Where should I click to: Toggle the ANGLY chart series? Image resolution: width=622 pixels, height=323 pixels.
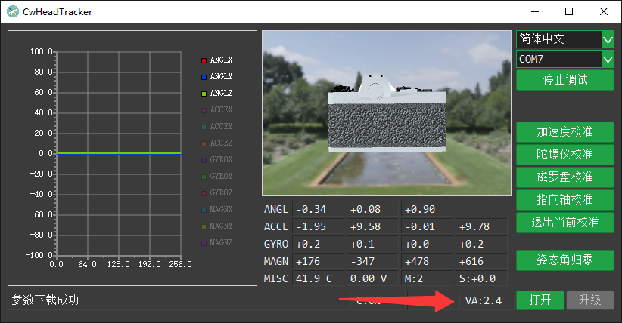(x=217, y=77)
